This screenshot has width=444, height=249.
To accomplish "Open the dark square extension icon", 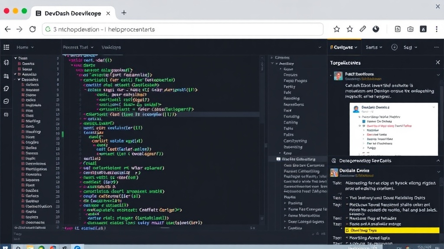I will tap(423, 29).
